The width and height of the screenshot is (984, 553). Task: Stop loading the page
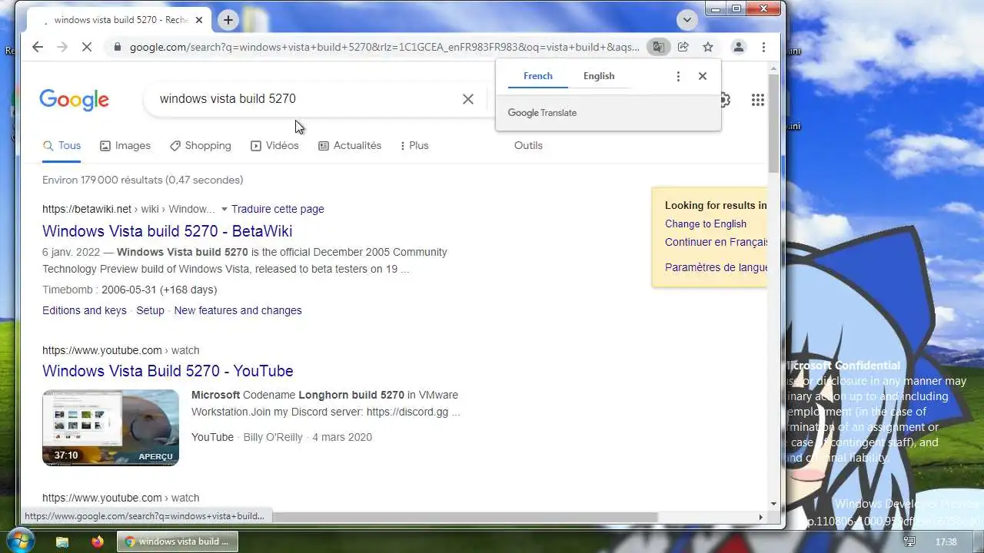pos(87,47)
